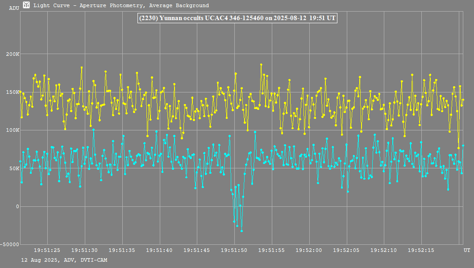Jump to the 19:51:50 time axis label

pyautogui.click(x=234, y=250)
